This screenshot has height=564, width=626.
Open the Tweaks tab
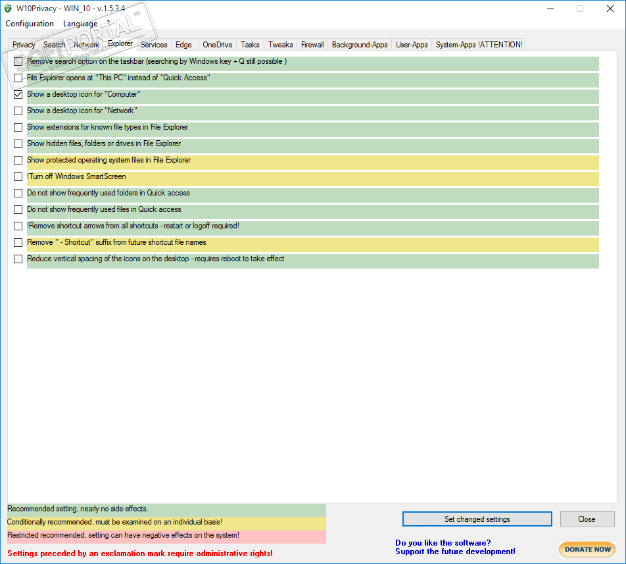pyautogui.click(x=280, y=45)
